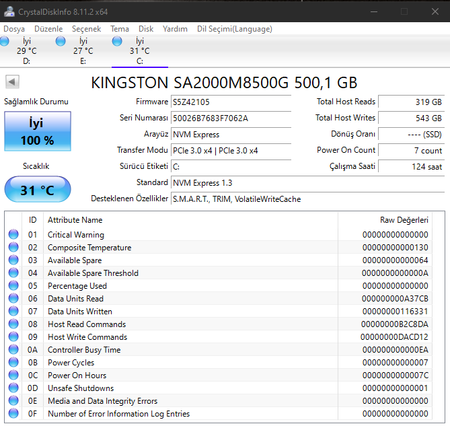This screenshot has height=428, width=450.
Task: Click status orb beside Percentage Used
Action: 13,286
